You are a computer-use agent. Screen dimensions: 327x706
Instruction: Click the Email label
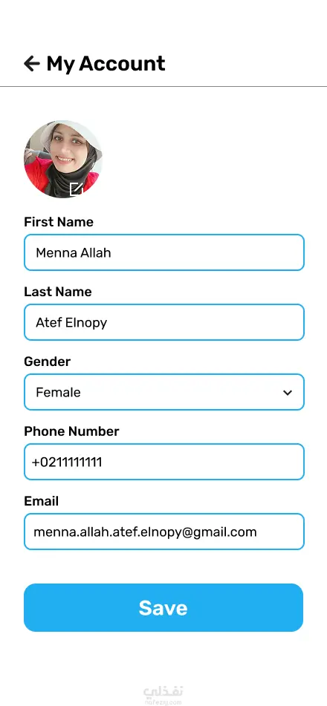click(42, 501)
